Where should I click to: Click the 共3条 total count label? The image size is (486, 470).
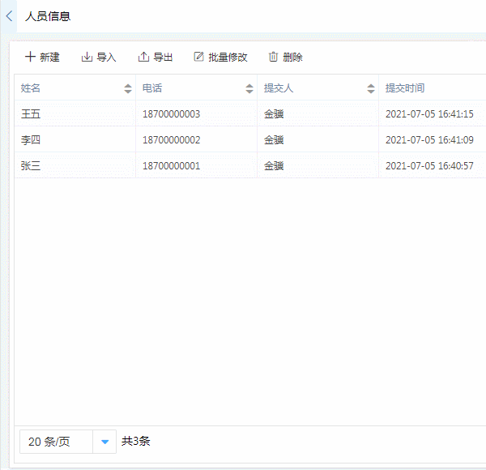point(136,442)
